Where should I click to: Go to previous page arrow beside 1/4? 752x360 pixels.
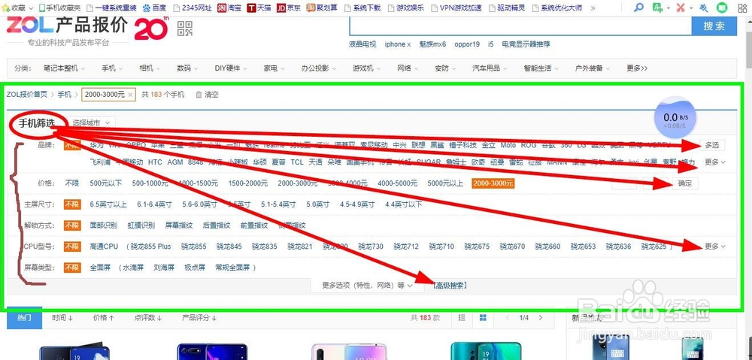pos(508,318)
